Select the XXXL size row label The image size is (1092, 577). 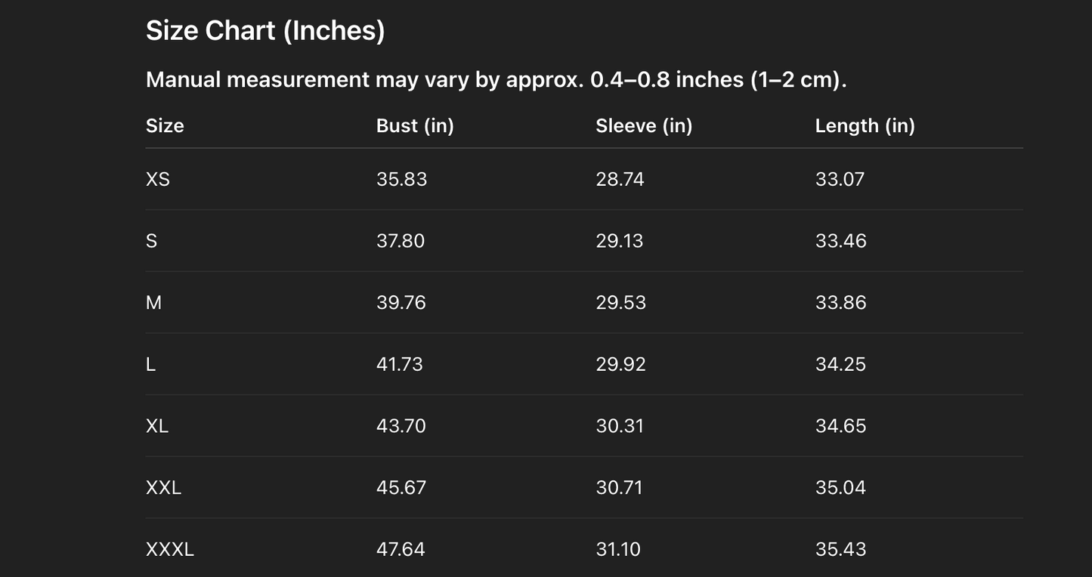170,549
